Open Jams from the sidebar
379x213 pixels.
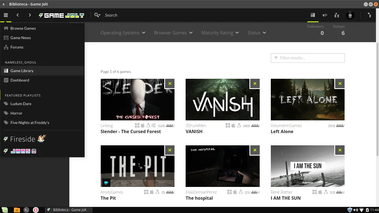click(x=20, y=151)
